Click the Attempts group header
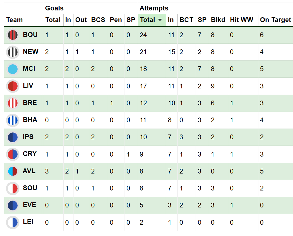Viewport: 293px width, 236px height. coord(154,8)
